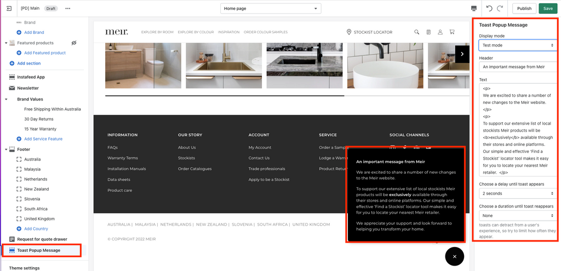The width and height of the screenshot is (561, 271).
Task: Select the New Zealand footer block
Action: (37, 189)
